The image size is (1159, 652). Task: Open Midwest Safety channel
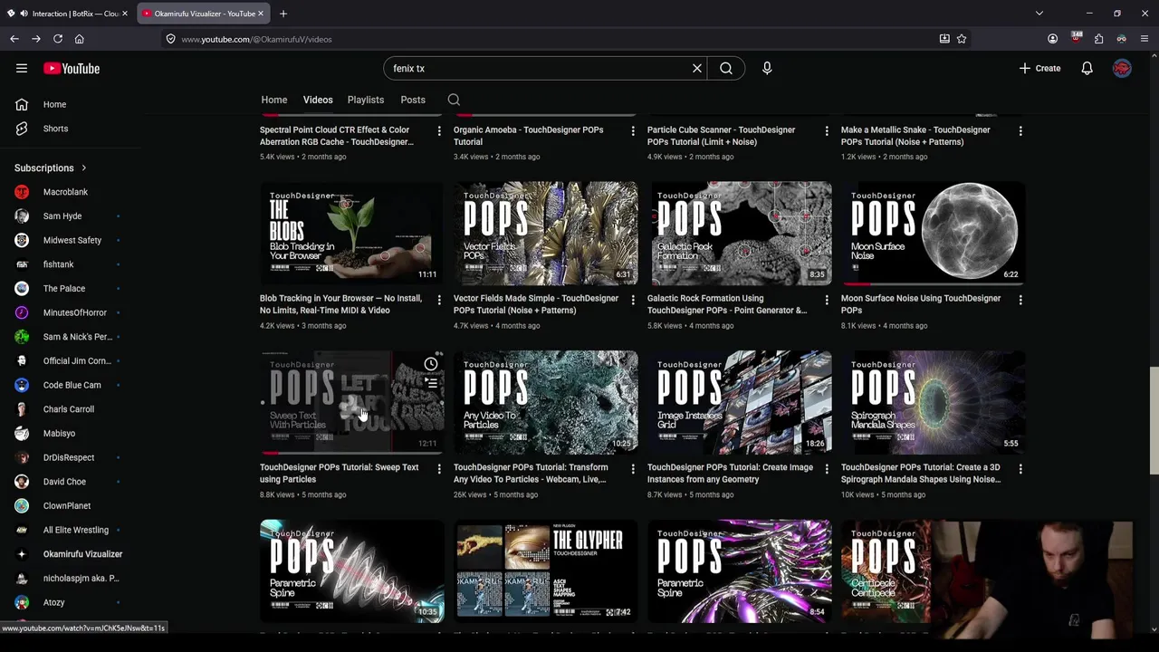point(74,240)
